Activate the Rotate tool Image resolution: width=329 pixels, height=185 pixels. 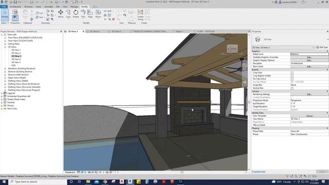[x=76, y=13]
